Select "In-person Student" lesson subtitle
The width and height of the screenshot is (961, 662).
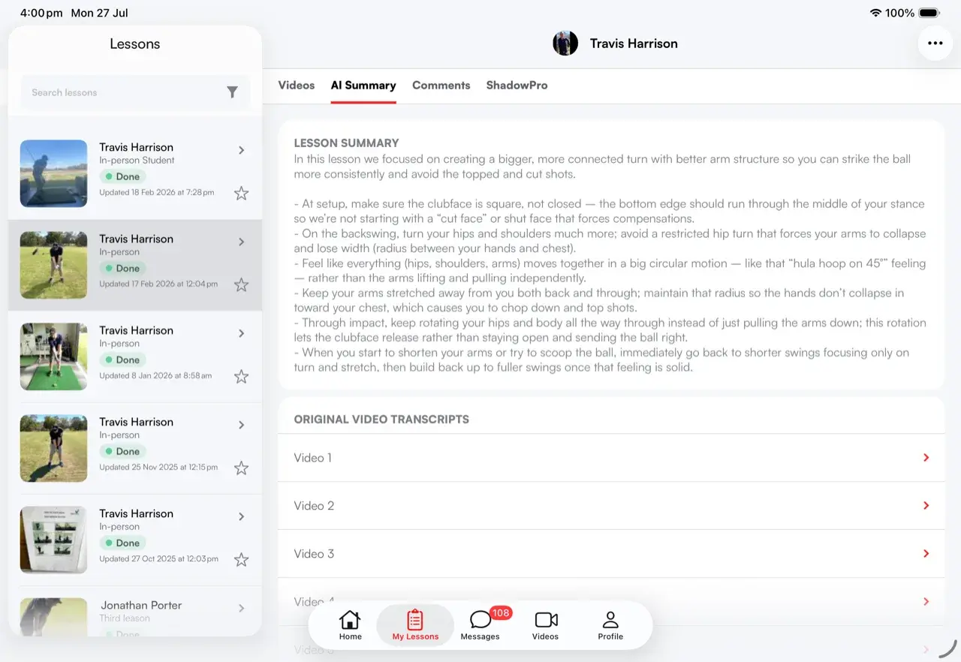pos(137,161)
